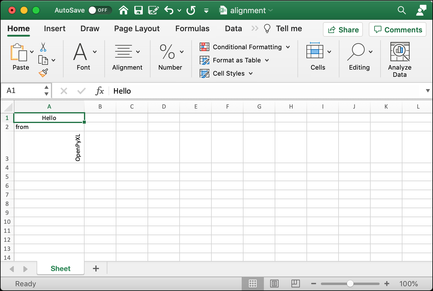Expand the Cell Styles dropdown

(x=251, y=73)
